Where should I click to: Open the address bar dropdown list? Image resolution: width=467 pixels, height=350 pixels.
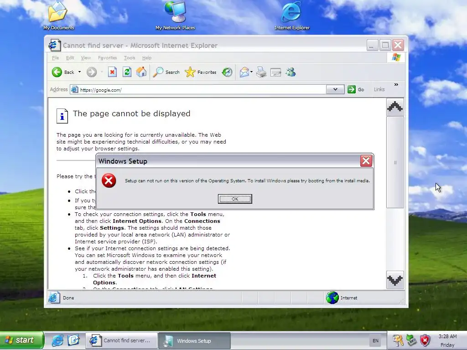tap(335, 89)
